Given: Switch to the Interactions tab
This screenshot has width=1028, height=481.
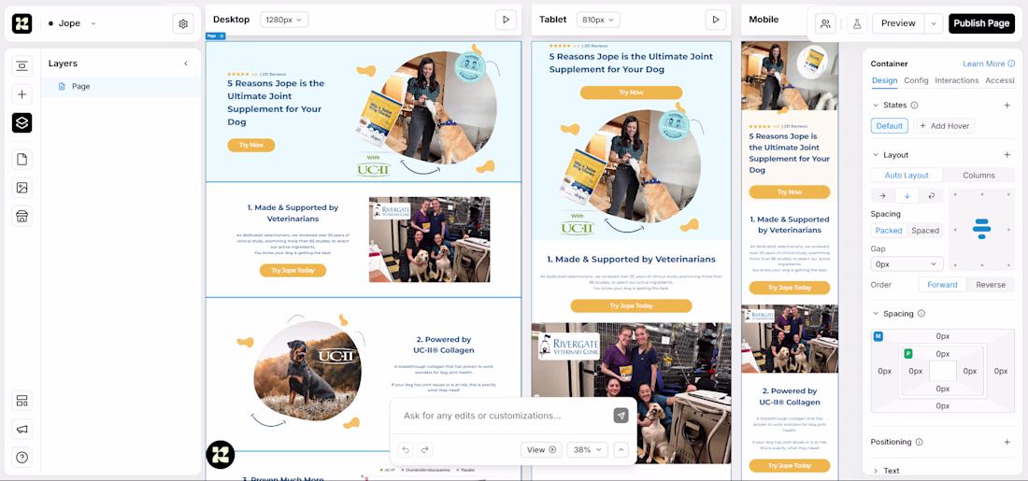Looking at the screenshot, I should [957, 80].
